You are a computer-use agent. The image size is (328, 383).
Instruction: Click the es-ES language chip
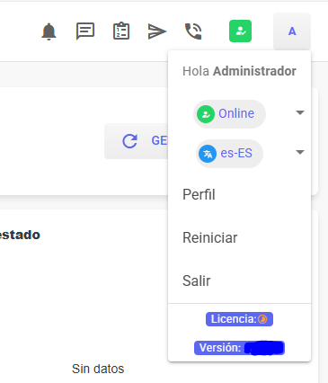coord(229,154)
